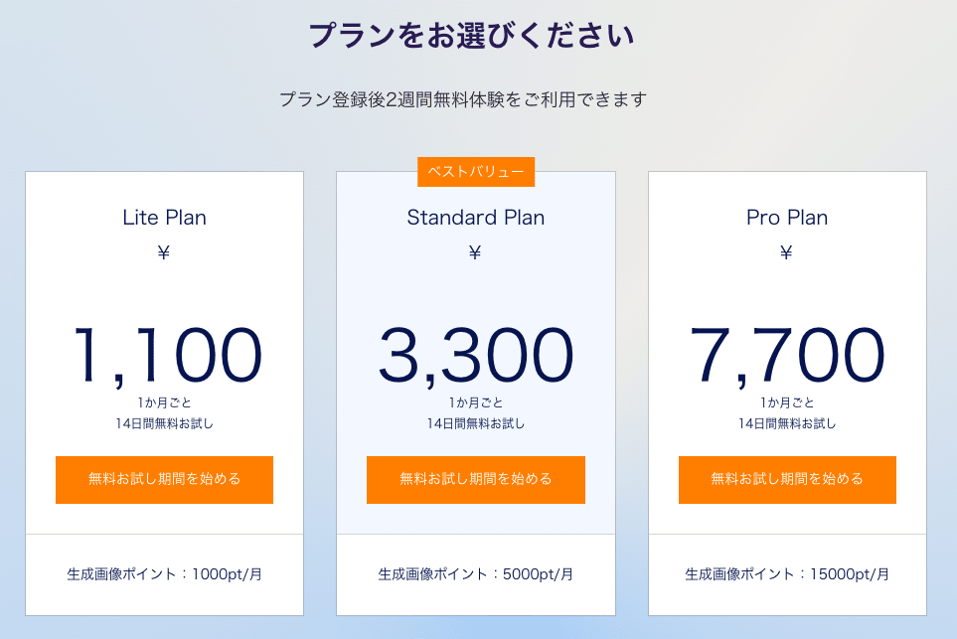Click the yen symbol under Standard Plan

coord(475,252)
